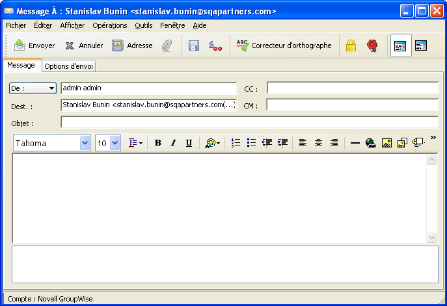
Task: Click the attachments pane below the body
Action: pyautogui.click(x=225, y=264)
